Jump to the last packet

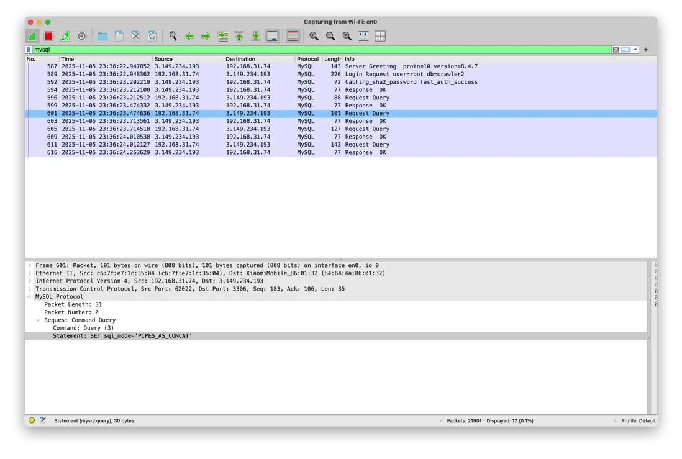(256, 36)
